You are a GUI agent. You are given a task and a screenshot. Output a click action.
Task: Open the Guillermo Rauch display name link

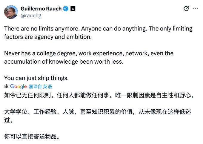point(41,9)
